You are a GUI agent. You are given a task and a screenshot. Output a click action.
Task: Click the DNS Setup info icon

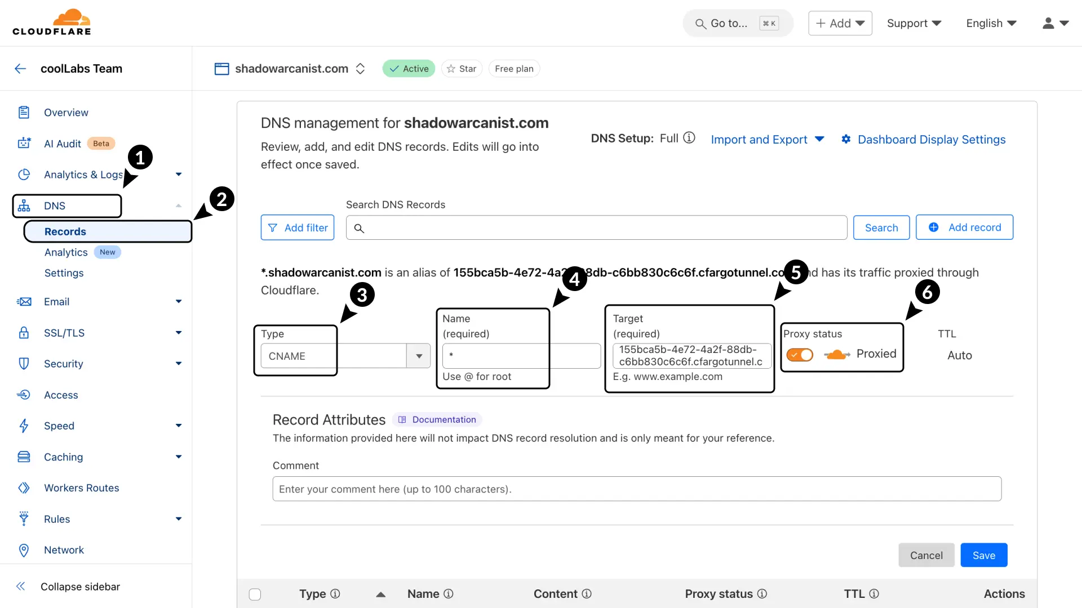pos(689,138)
